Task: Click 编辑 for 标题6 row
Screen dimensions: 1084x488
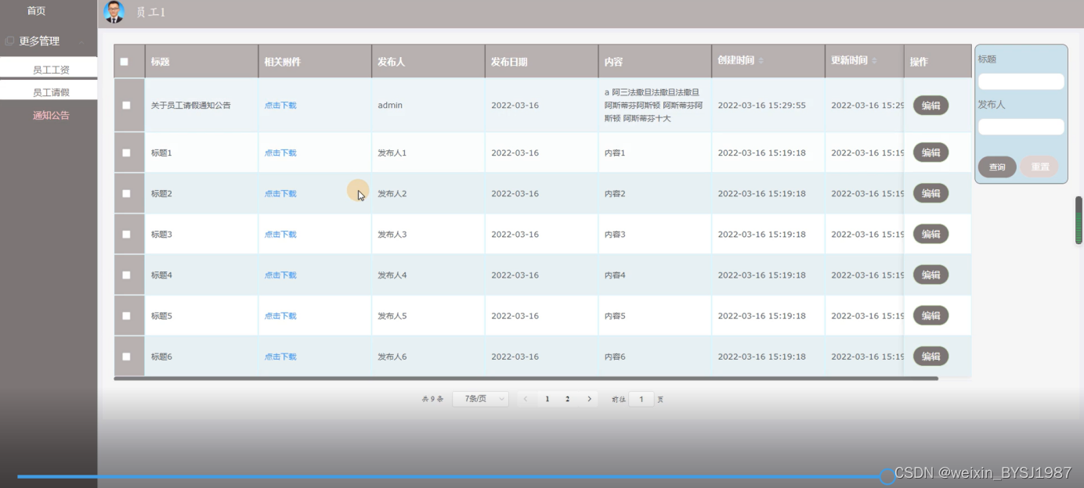Action: point(930,356)
